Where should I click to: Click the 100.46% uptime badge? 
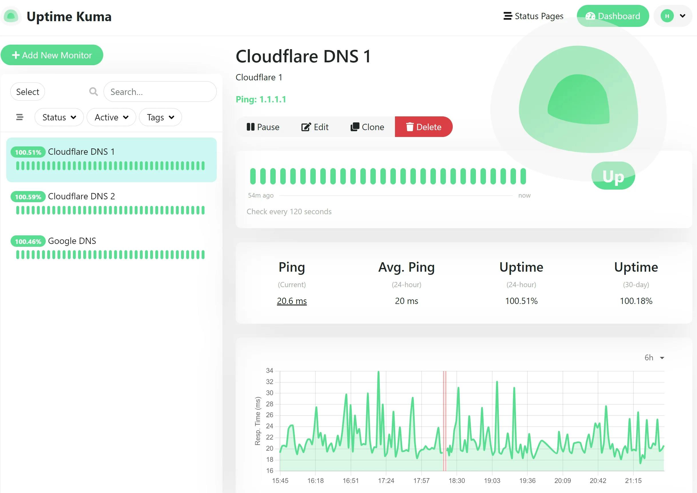[x=28, y=241]
